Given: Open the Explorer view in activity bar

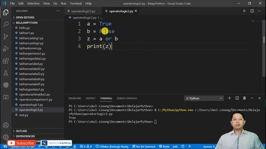Looking at the screenshot, I should pos(5,12).
